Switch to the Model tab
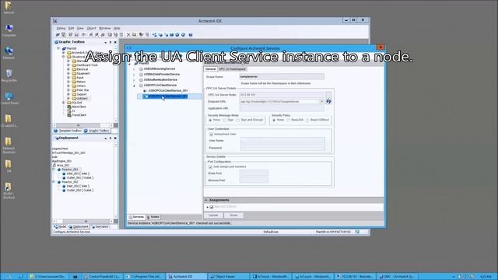The height and width of the screenshot is (280, 498). coord(60,226)
